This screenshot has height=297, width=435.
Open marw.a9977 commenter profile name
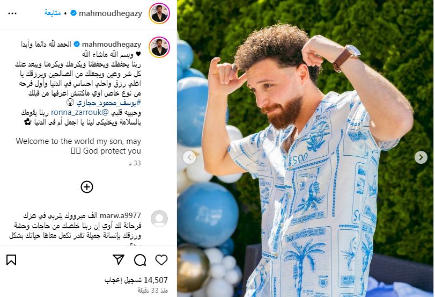tap(120, 215)
